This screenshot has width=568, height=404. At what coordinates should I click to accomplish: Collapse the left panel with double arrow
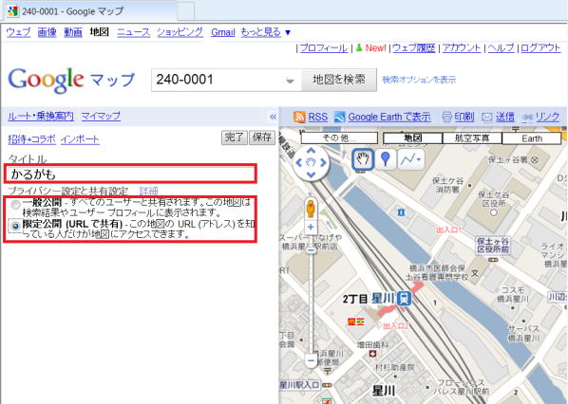click(274, 117)
